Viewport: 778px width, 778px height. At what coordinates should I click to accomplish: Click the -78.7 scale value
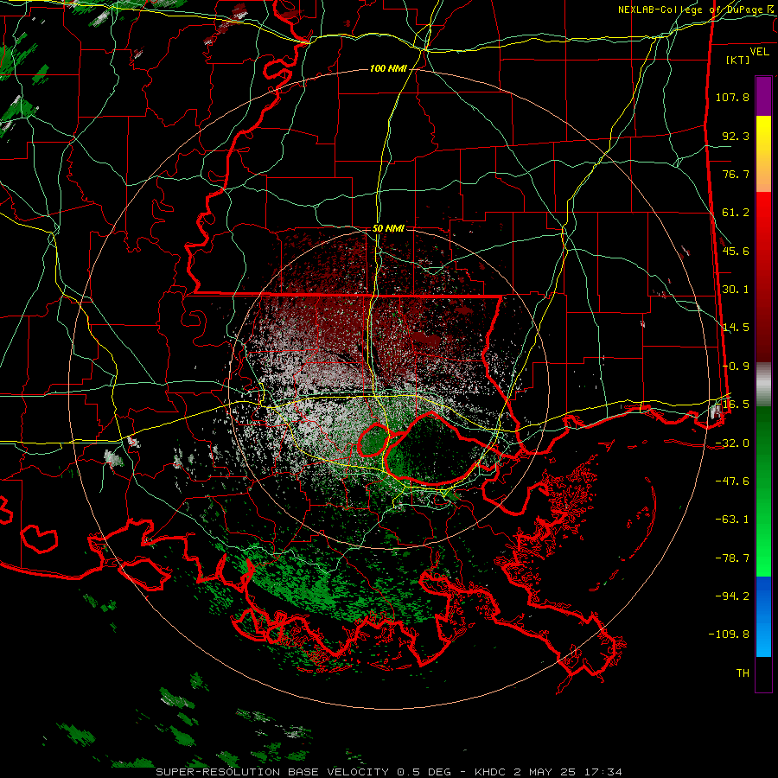[x=732, y=558]
